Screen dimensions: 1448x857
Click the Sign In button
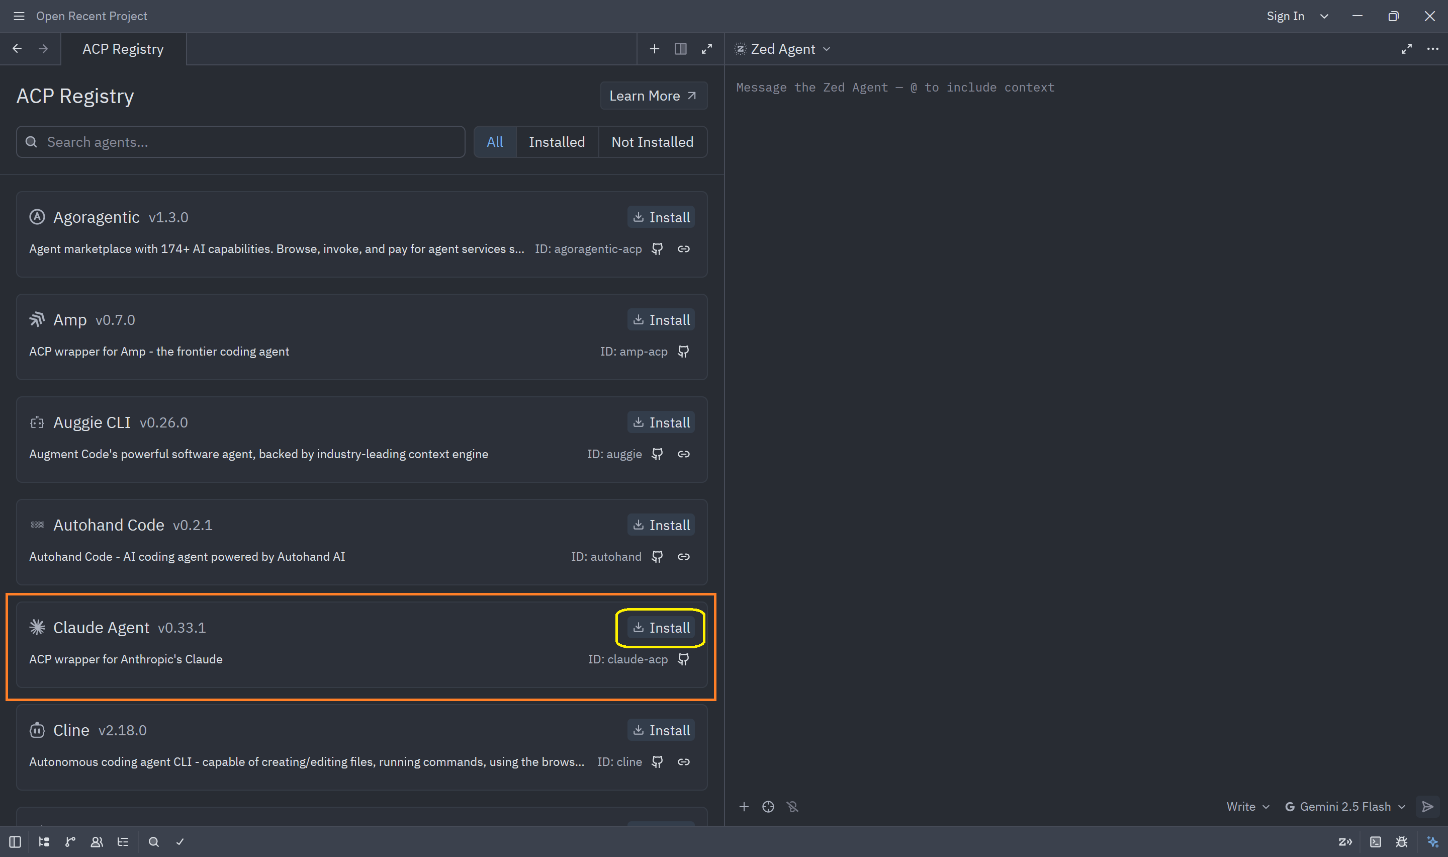tap(1285, 16)
